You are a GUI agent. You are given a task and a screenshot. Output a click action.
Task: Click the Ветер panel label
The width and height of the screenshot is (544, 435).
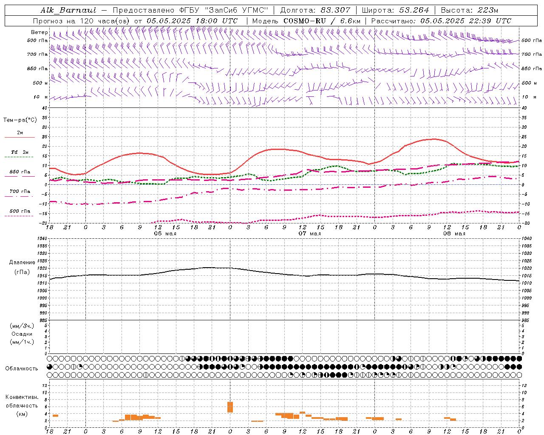click(40, 32)
